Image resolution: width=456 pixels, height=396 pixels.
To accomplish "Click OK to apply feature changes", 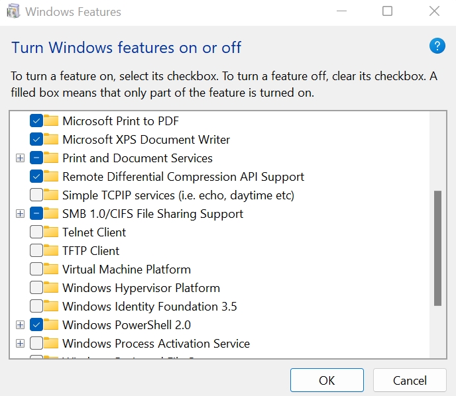I will tap(327, 380).
